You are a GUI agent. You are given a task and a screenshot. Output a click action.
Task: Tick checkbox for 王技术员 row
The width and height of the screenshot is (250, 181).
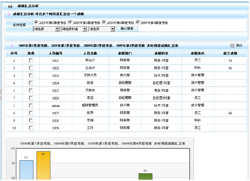pyautogui.click(x=31, y=75)
